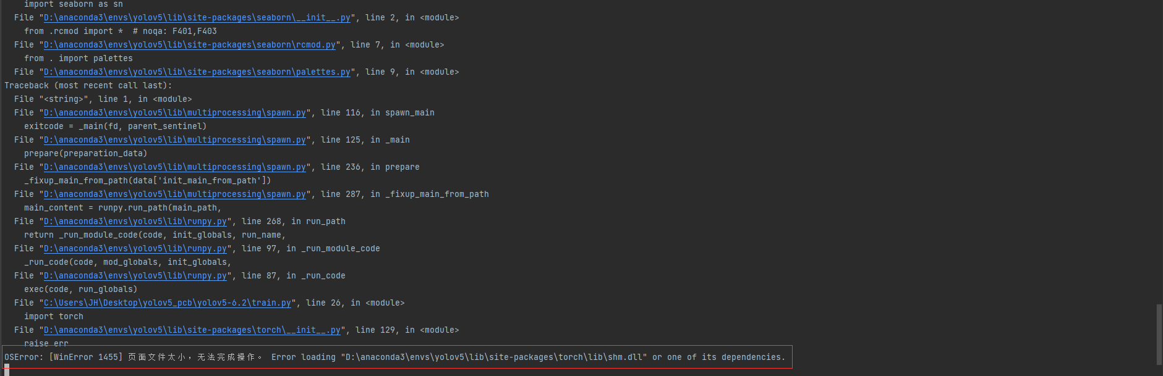This screenshot has height=376, width=1163.
Task: Open runpy.py link at line 97
Action: [135, 249]
